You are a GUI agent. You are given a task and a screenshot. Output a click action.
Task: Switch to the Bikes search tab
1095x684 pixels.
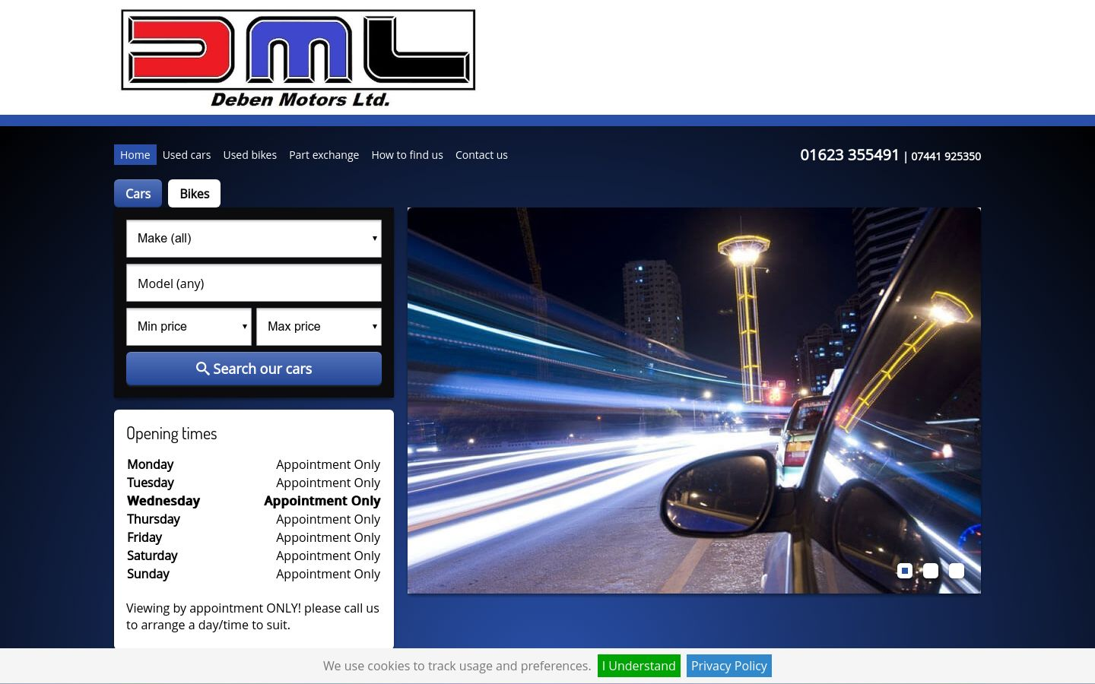click(195, 194)
